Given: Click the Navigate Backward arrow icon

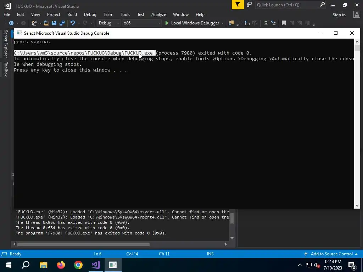Looking at the screenshot, I should click(x=11, y=23).
